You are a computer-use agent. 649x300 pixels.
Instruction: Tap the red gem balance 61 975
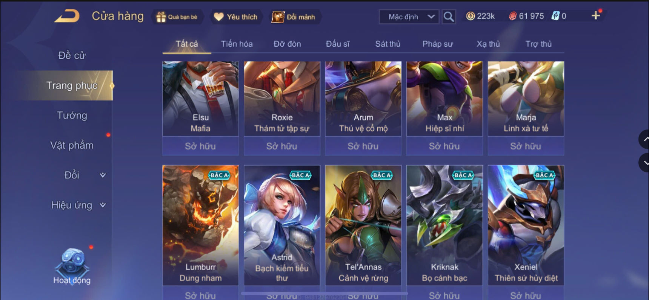(x=526, y=16)
